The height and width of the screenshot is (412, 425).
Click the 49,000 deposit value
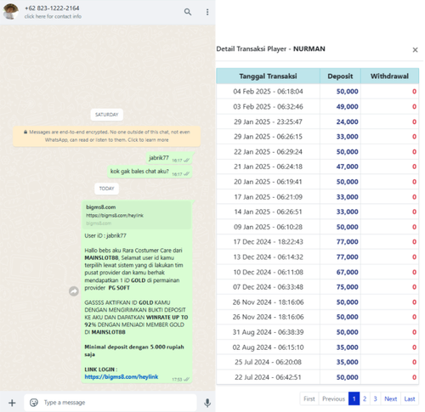point(347,106)
